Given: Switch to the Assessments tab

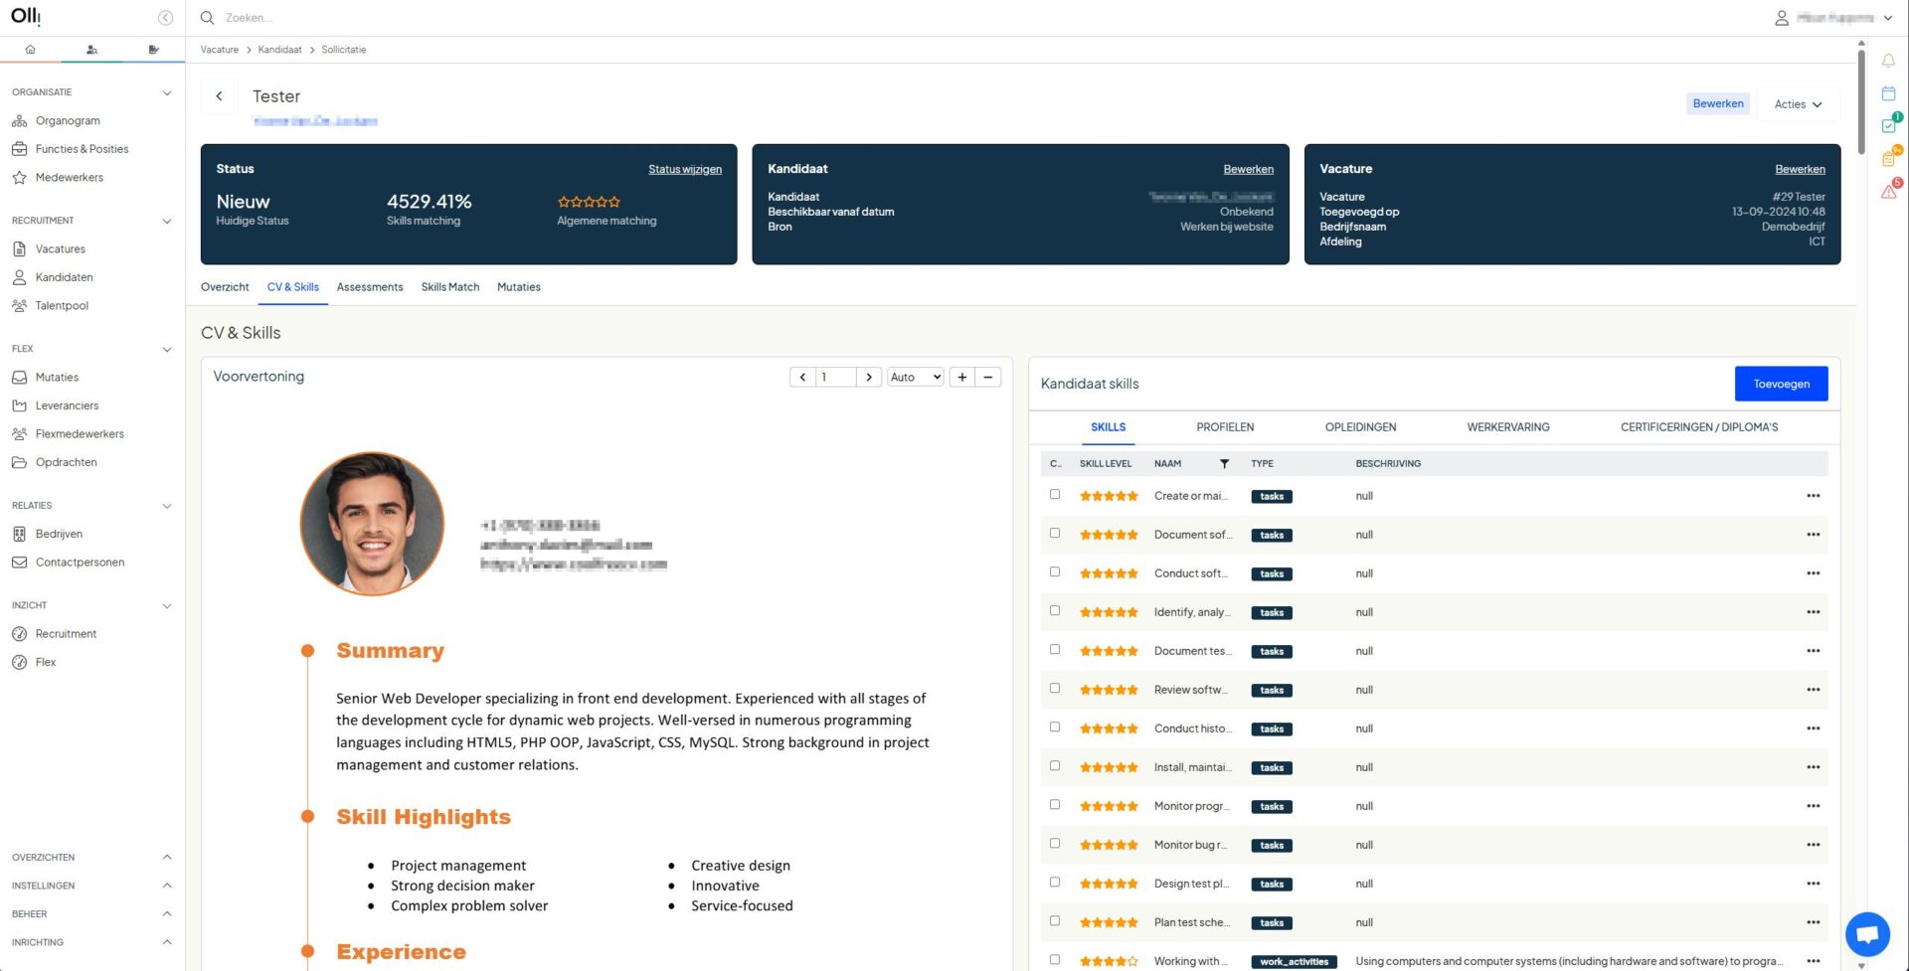Looking at the screenshot, I should pos(370,287).
